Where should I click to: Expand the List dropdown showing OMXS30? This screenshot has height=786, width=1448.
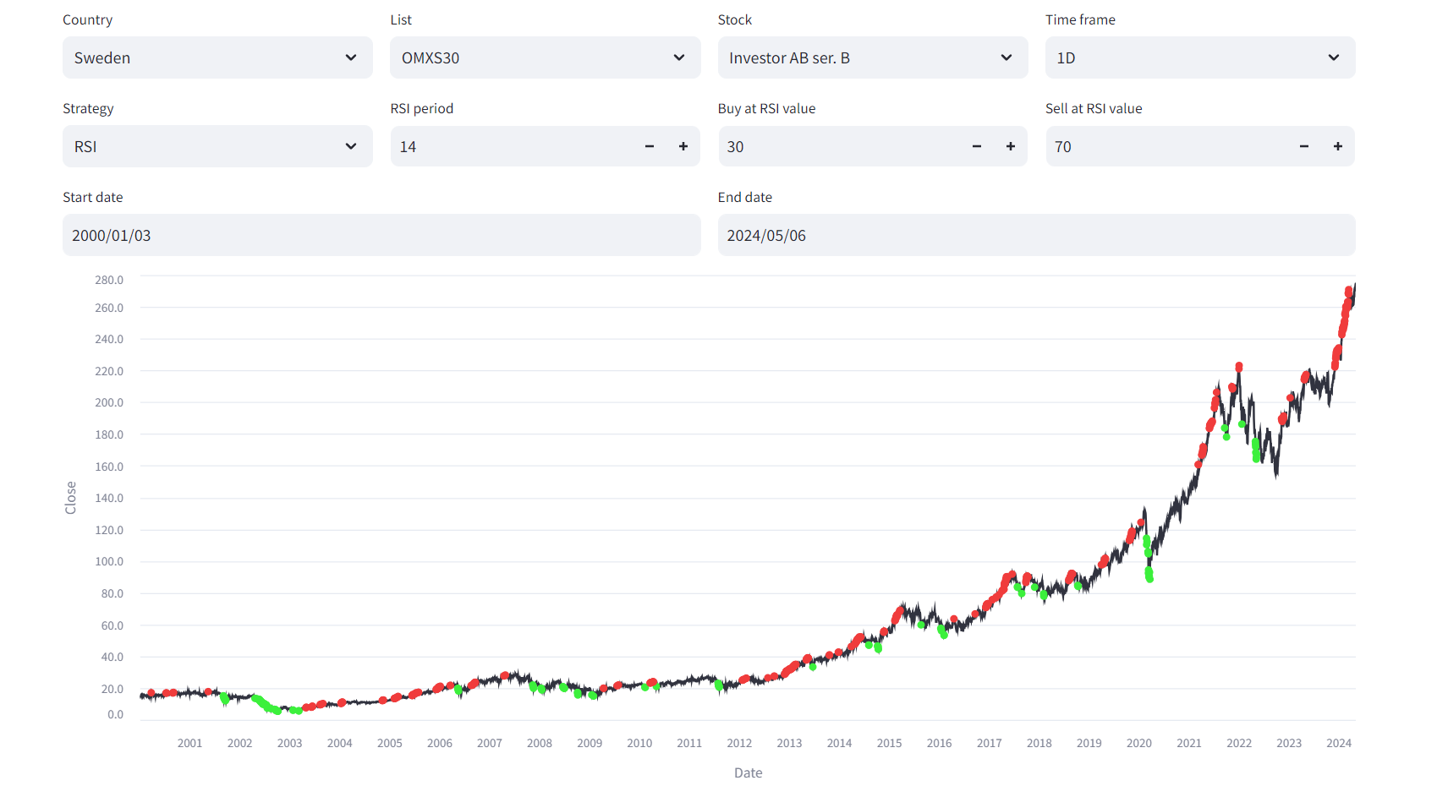545,57
